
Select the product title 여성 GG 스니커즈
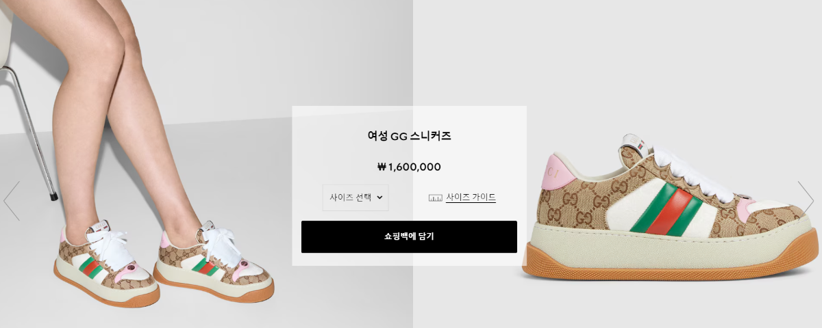409,136
